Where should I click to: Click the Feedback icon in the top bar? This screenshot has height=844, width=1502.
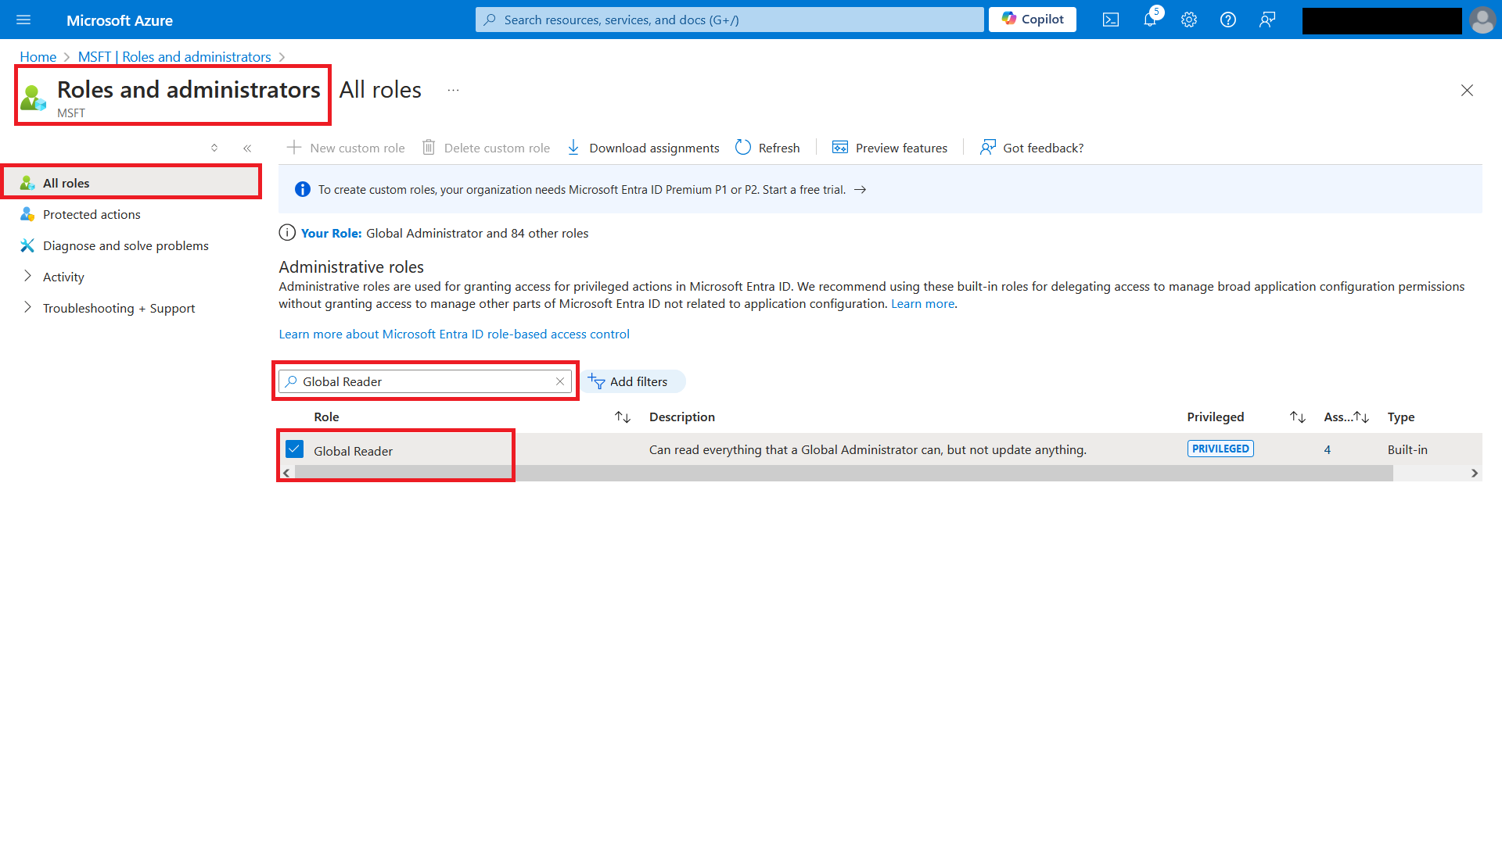coord(1267,20)
